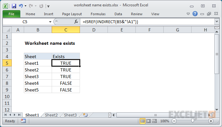
Task: Click in the formula bar with ISREF formula
Action: [147, 22]
